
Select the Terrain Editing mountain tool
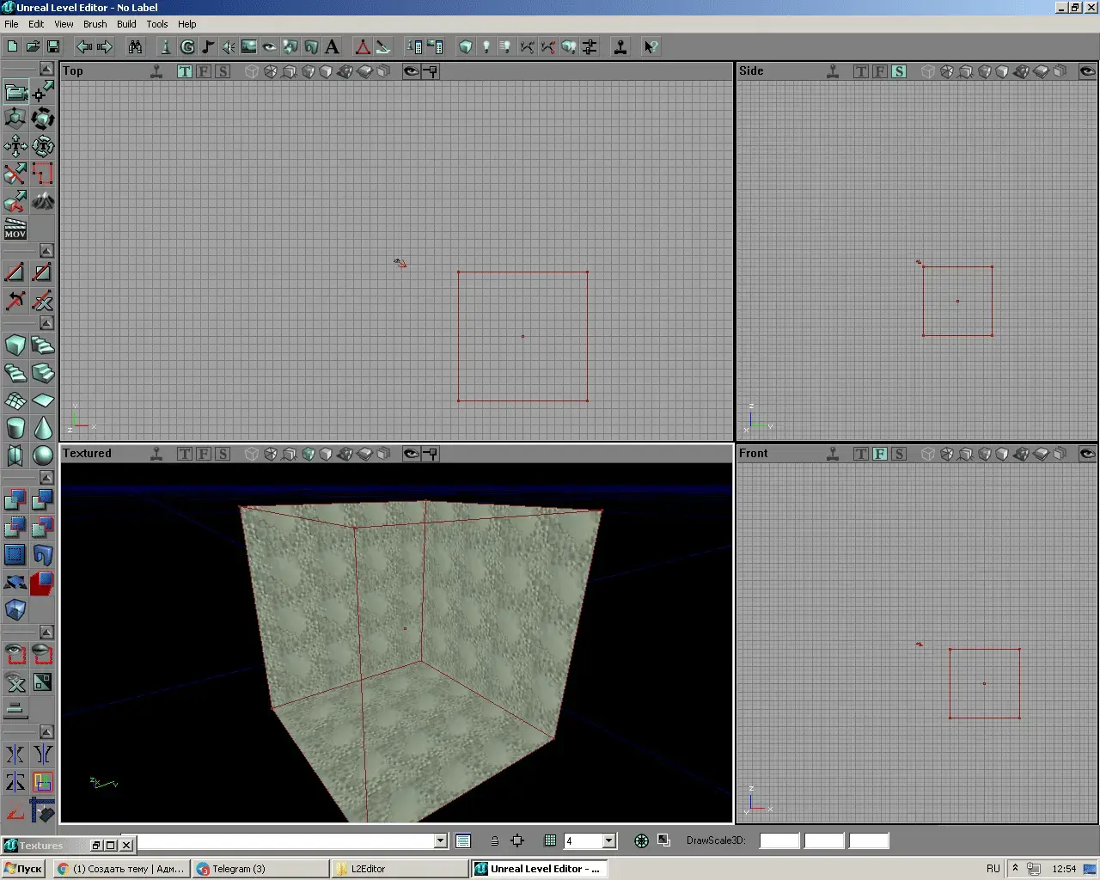(x=43, y=201)
